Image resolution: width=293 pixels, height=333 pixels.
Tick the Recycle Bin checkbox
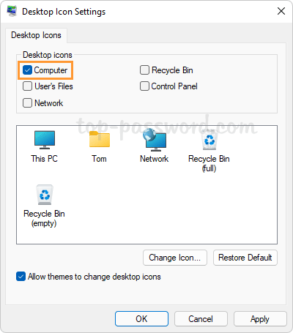click(144, 70)
